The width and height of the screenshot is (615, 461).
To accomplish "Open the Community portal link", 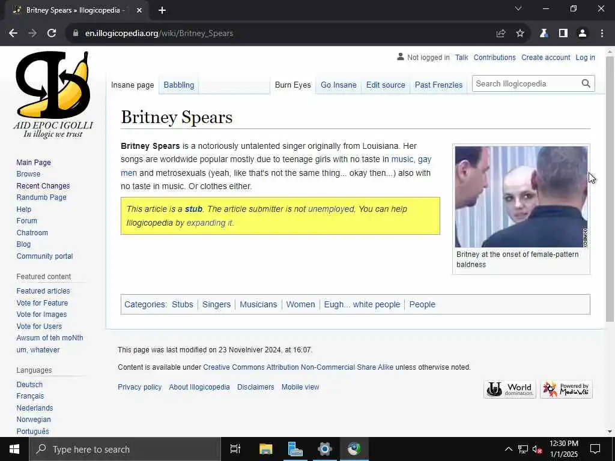I will coord(44,256).
